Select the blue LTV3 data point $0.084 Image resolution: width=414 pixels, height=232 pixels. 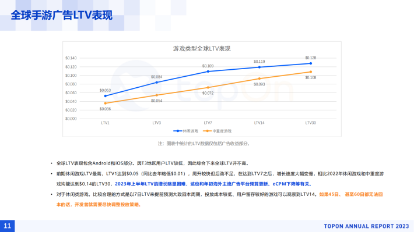[x=157, y=83]
